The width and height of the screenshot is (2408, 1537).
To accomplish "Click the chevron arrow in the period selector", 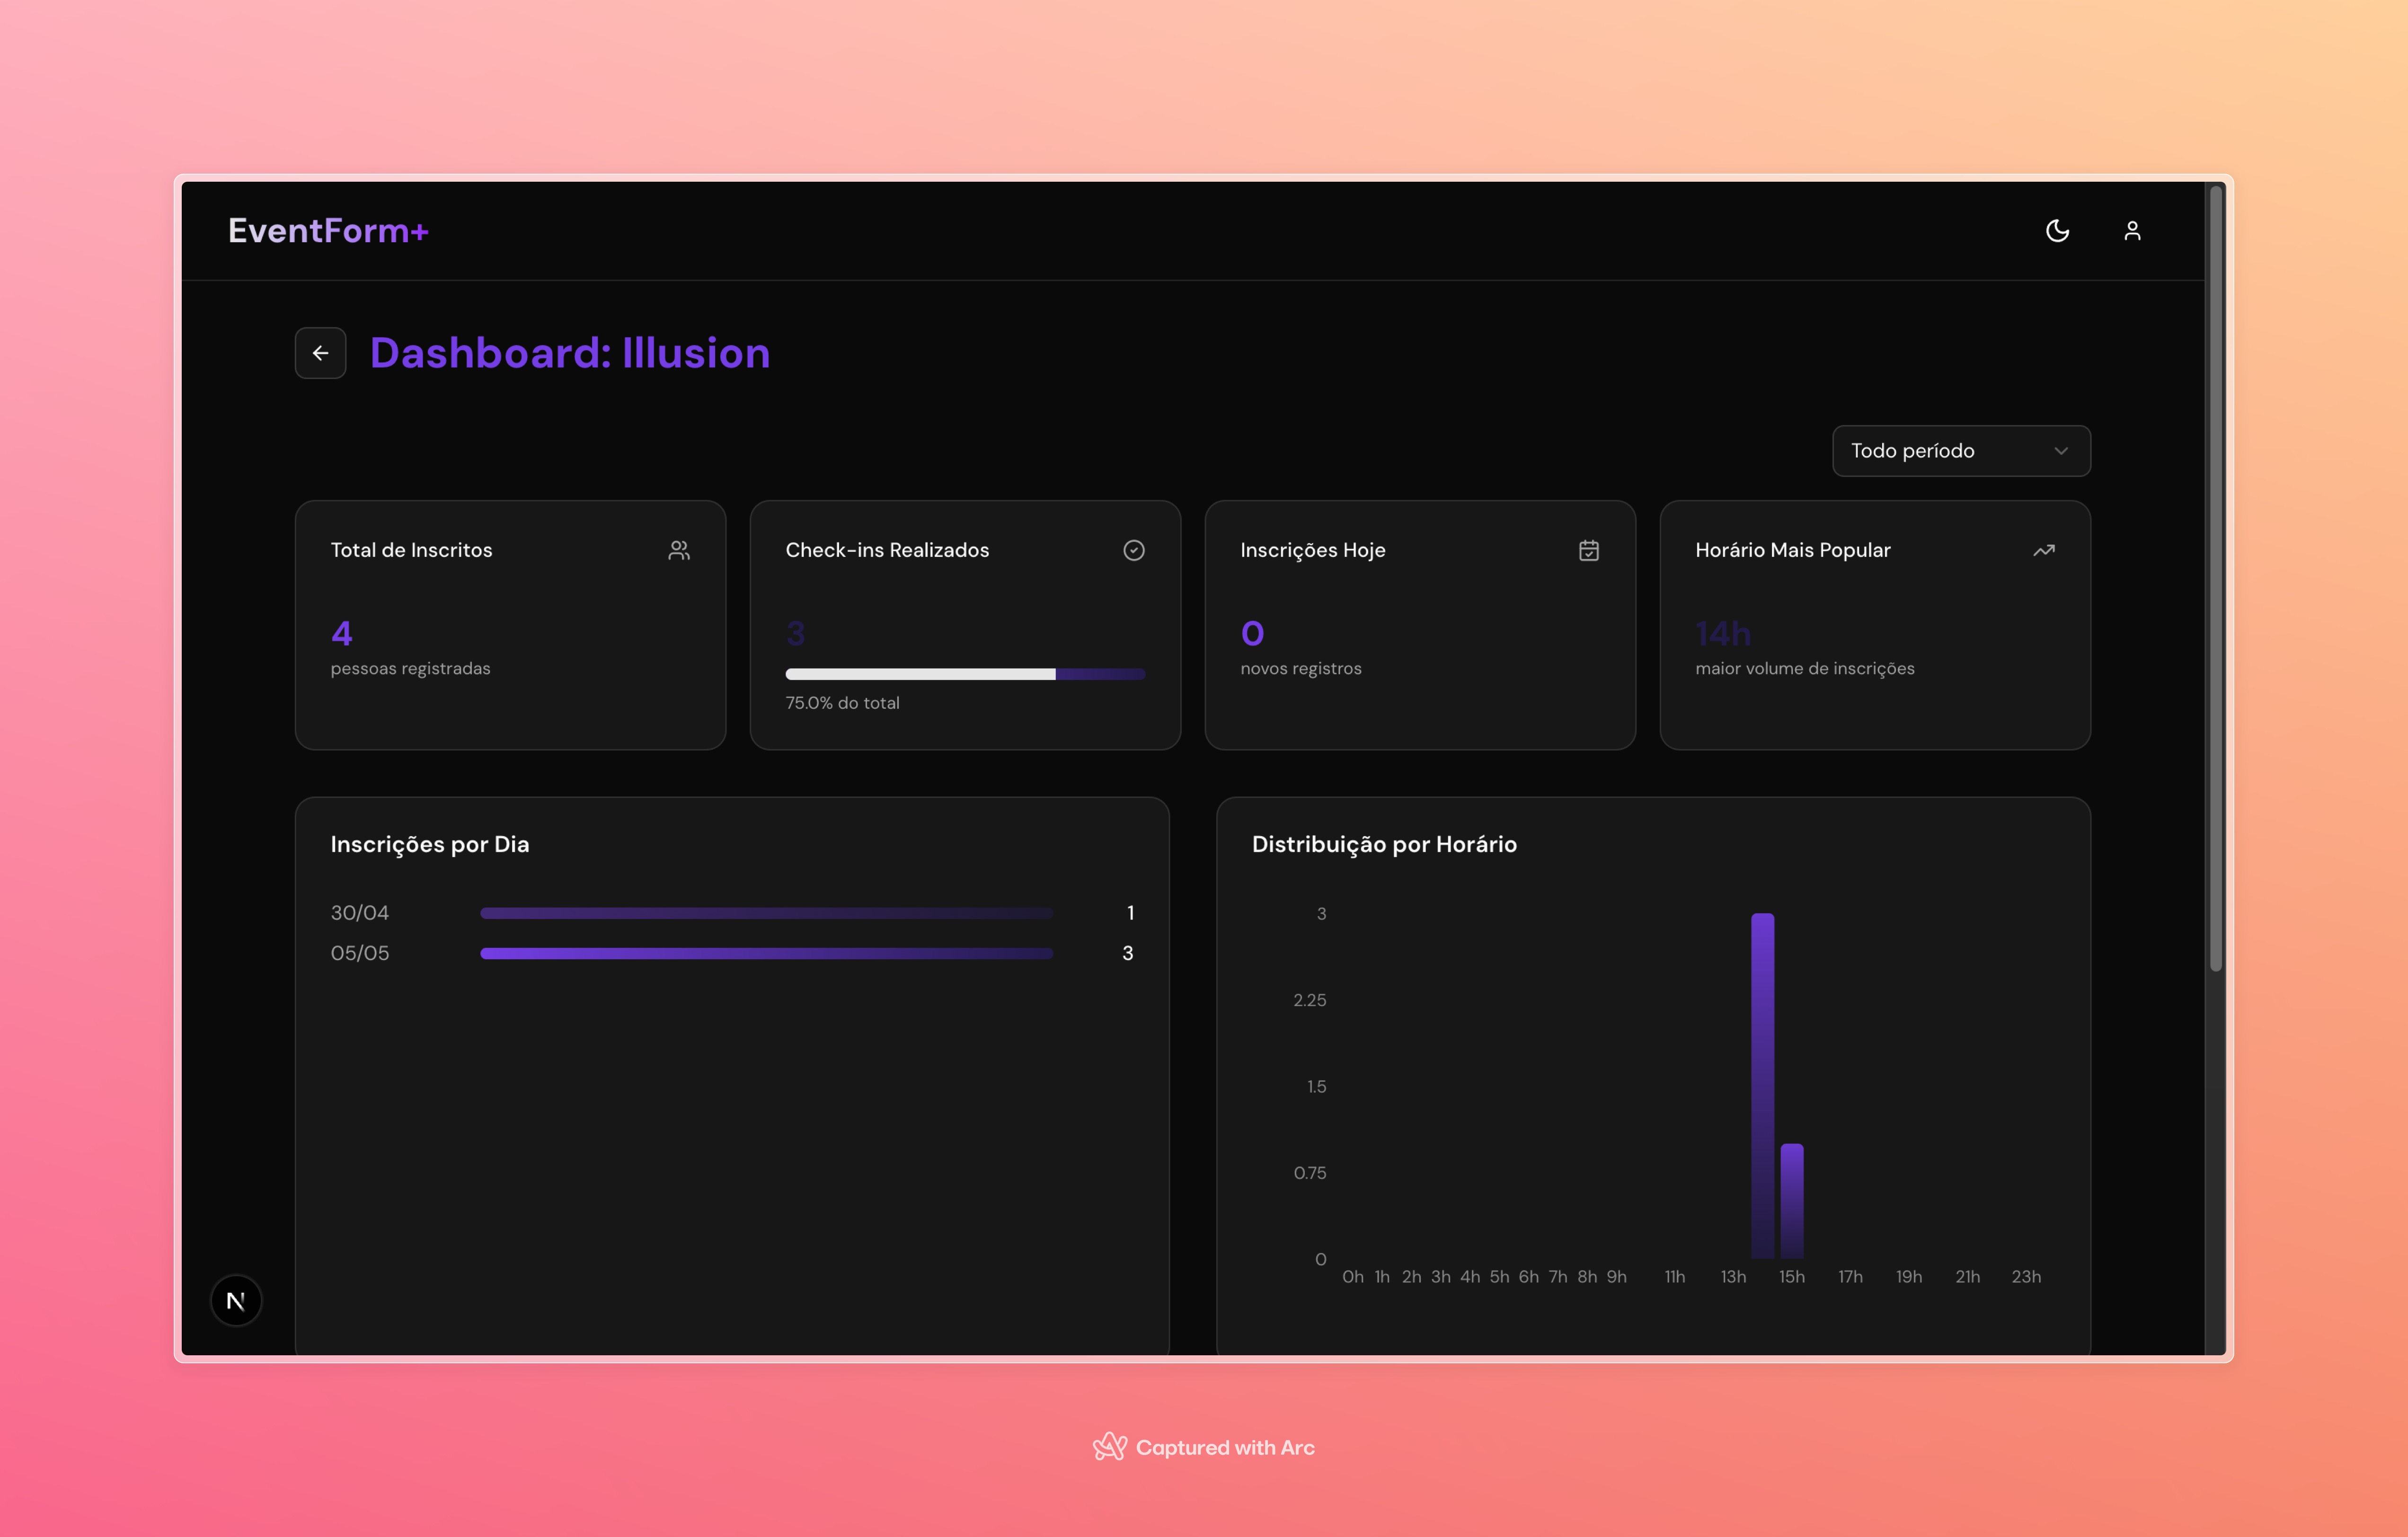I will 2061,451.
